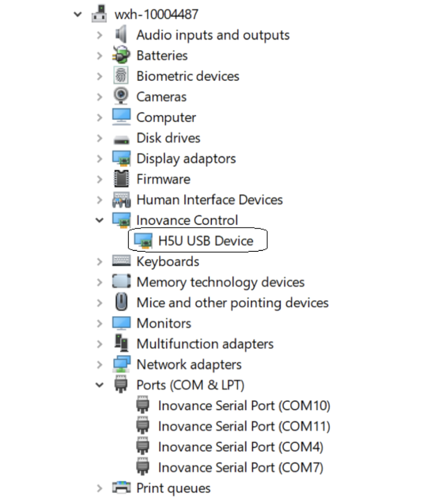
Task: Expand the Keyboards category
Action: point(99,262)
